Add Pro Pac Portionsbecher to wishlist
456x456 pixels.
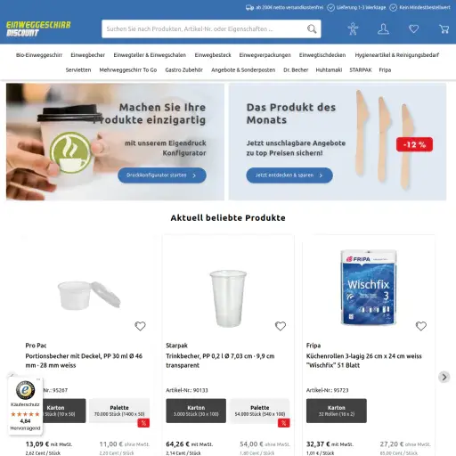[140, 326]
